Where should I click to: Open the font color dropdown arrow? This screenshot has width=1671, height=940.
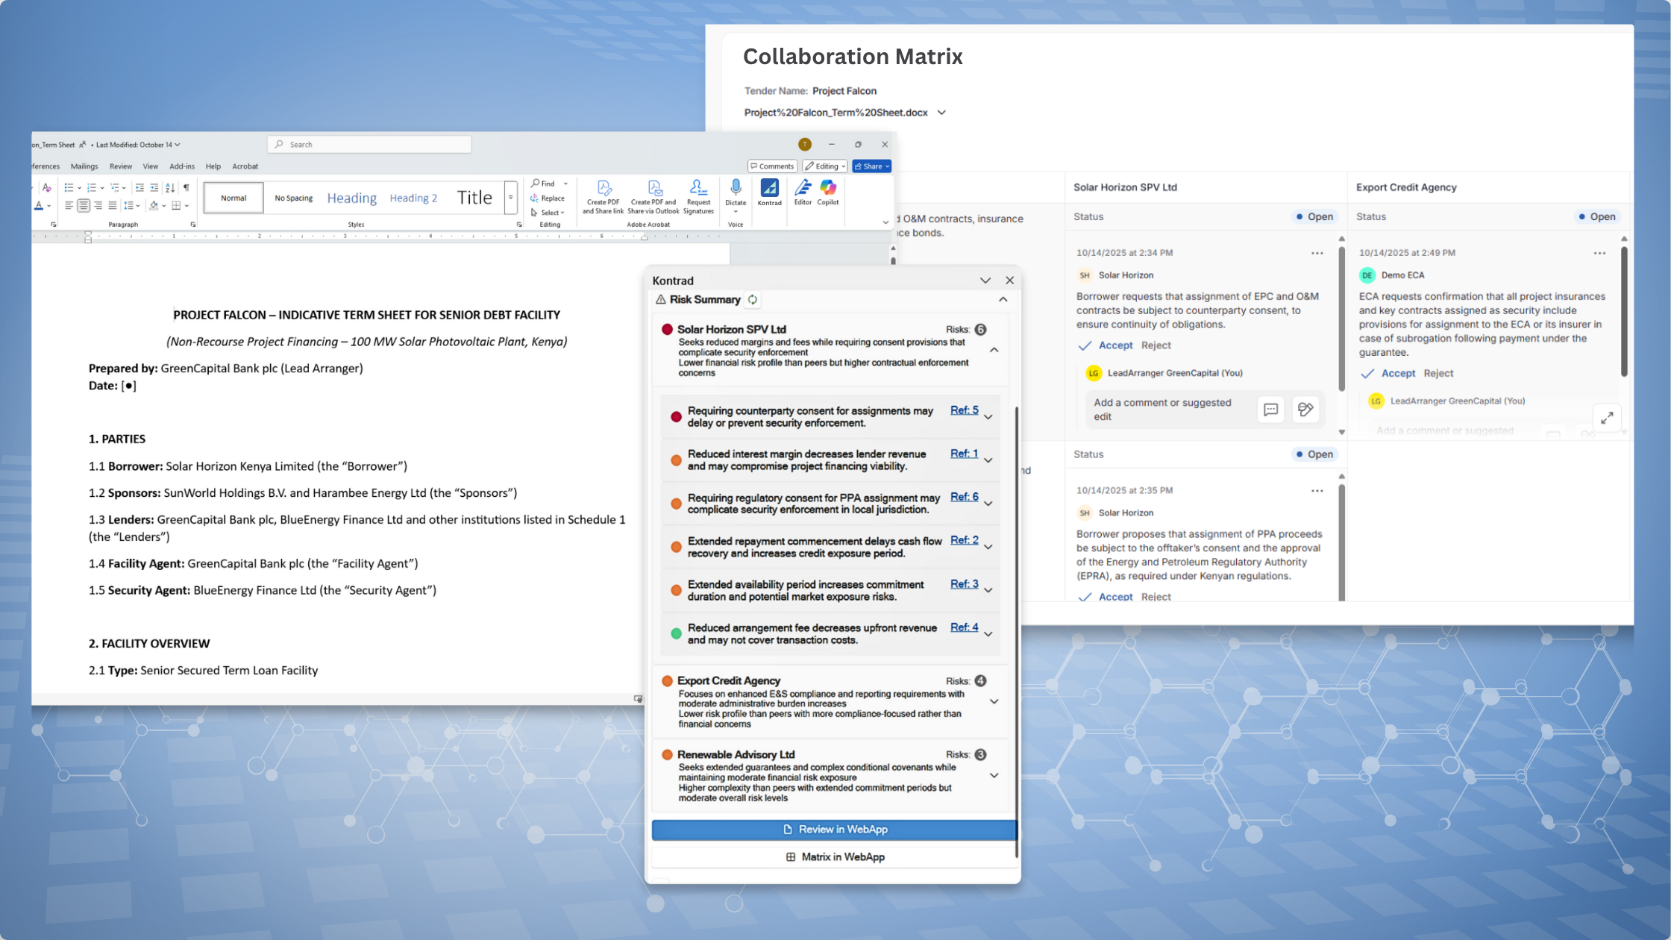click(49, 206)
